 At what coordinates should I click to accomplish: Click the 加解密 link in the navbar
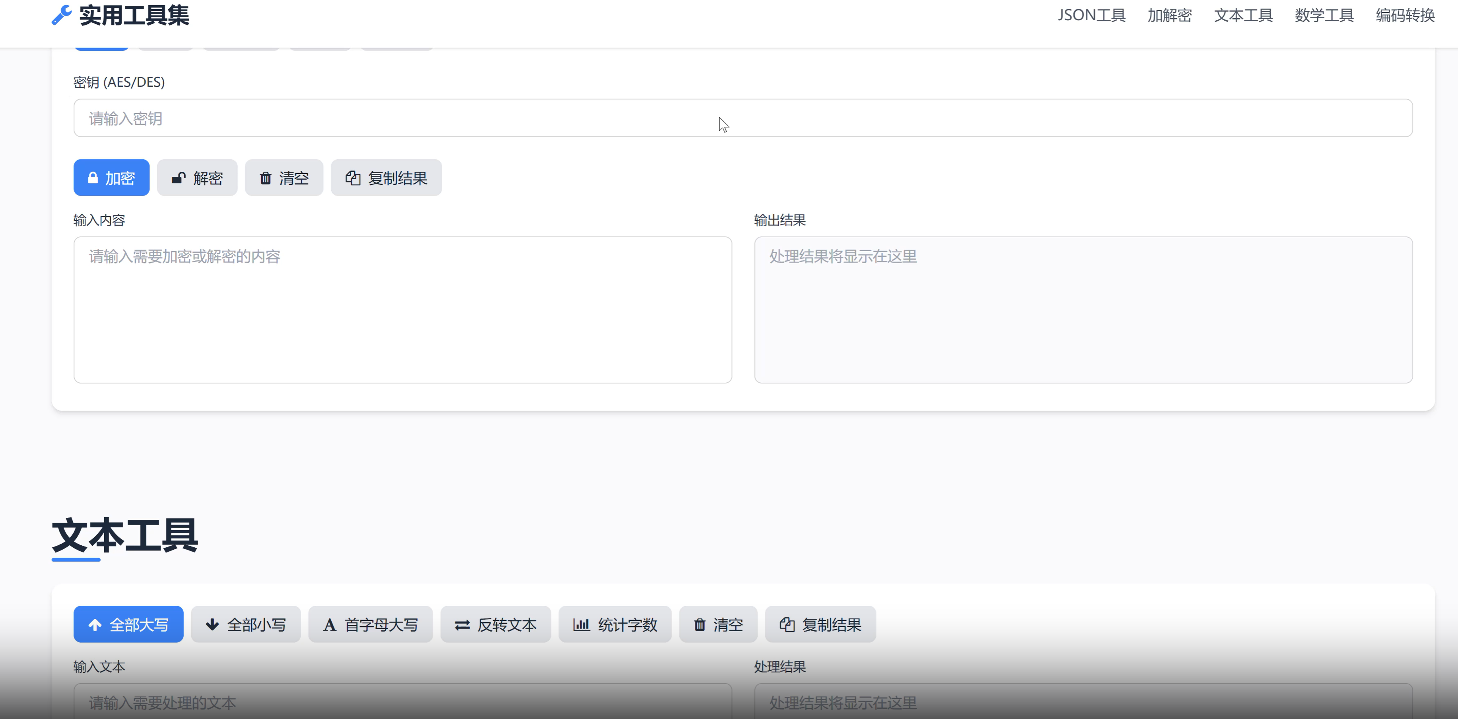coord(1169,15)
